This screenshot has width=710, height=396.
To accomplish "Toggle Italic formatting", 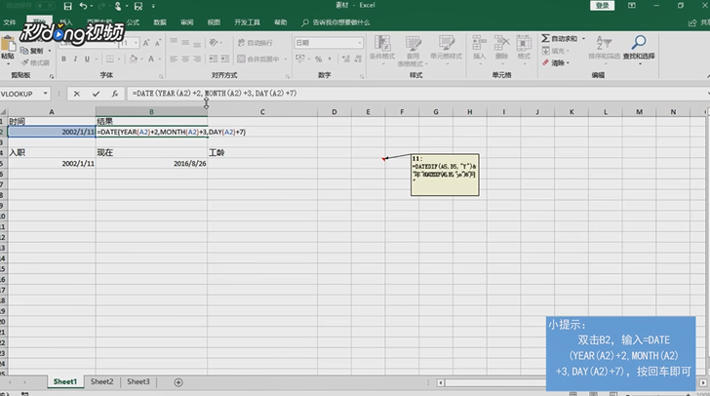I will pos(75,59).
